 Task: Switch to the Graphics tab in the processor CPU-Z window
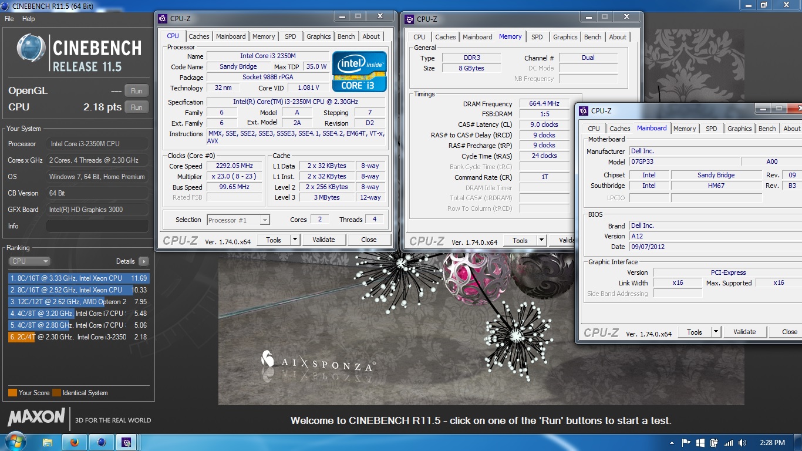(319, 36)
